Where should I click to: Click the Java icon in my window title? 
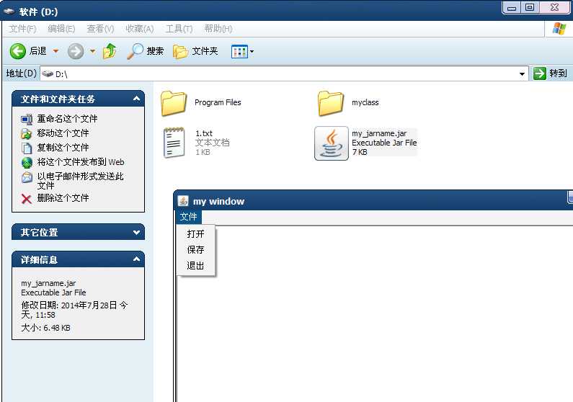(x=183, y=201)
